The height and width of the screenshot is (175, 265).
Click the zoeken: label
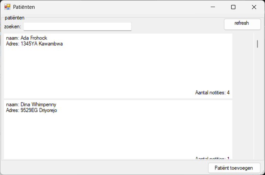(13, 26)
